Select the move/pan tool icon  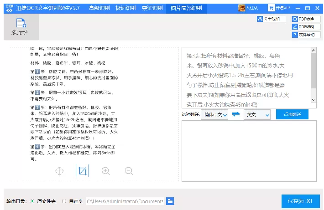tap(59, 171)
